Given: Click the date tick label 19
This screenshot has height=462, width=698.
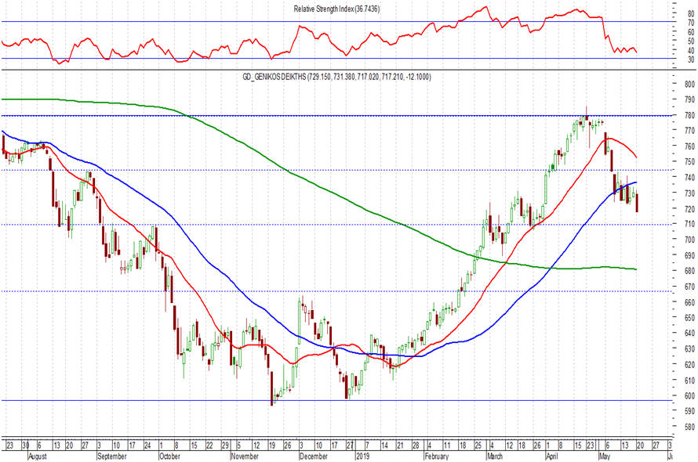Looking at the screenshot, I should pyautogui.click(x=271, y=446).
